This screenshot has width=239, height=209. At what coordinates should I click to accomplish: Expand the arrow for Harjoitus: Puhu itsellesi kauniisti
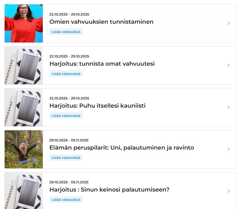(x=228, y=107)
